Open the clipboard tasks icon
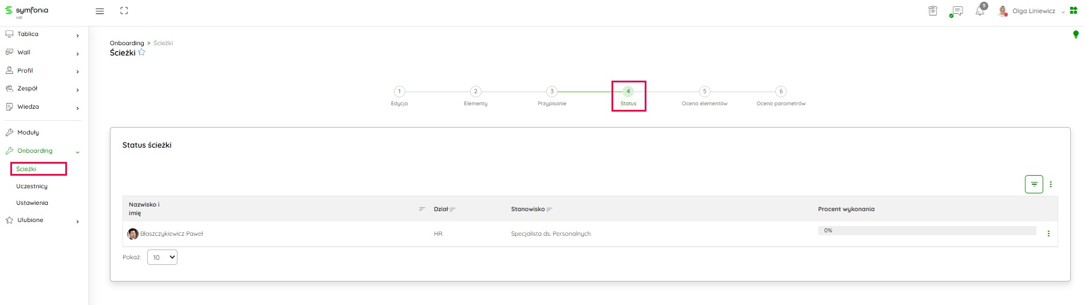 coord(933,11)
